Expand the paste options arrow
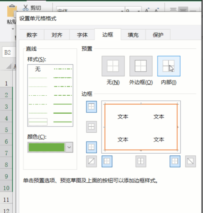The width and height of the screenshot is (203, 213). [13, 29]
